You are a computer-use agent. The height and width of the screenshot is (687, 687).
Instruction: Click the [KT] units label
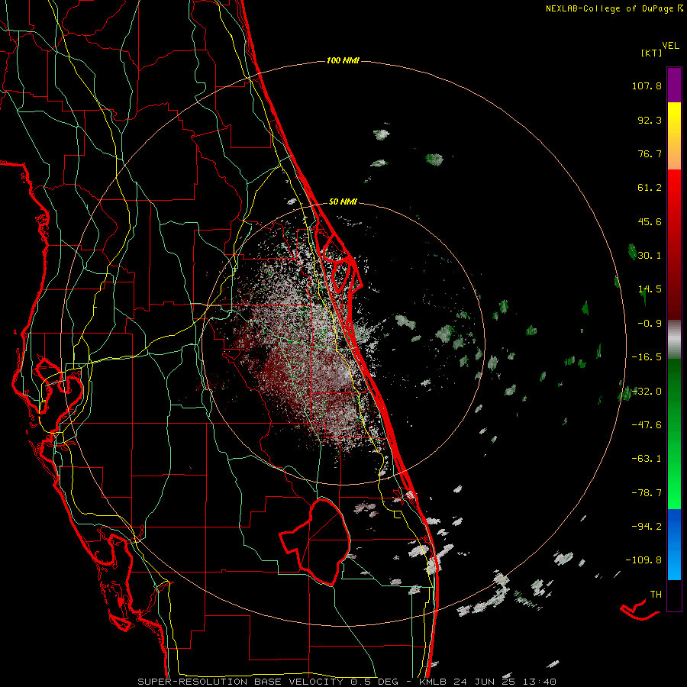click(651, 53)
